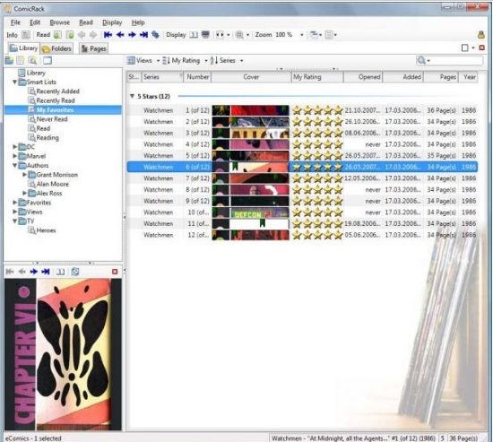Collapse the Authors folder in tree
The image size is (493, 442).
tap(14, 165)
